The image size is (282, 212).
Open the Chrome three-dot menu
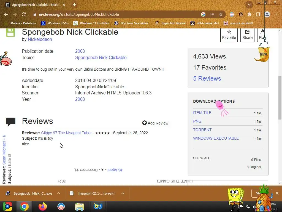click(276, 14)
